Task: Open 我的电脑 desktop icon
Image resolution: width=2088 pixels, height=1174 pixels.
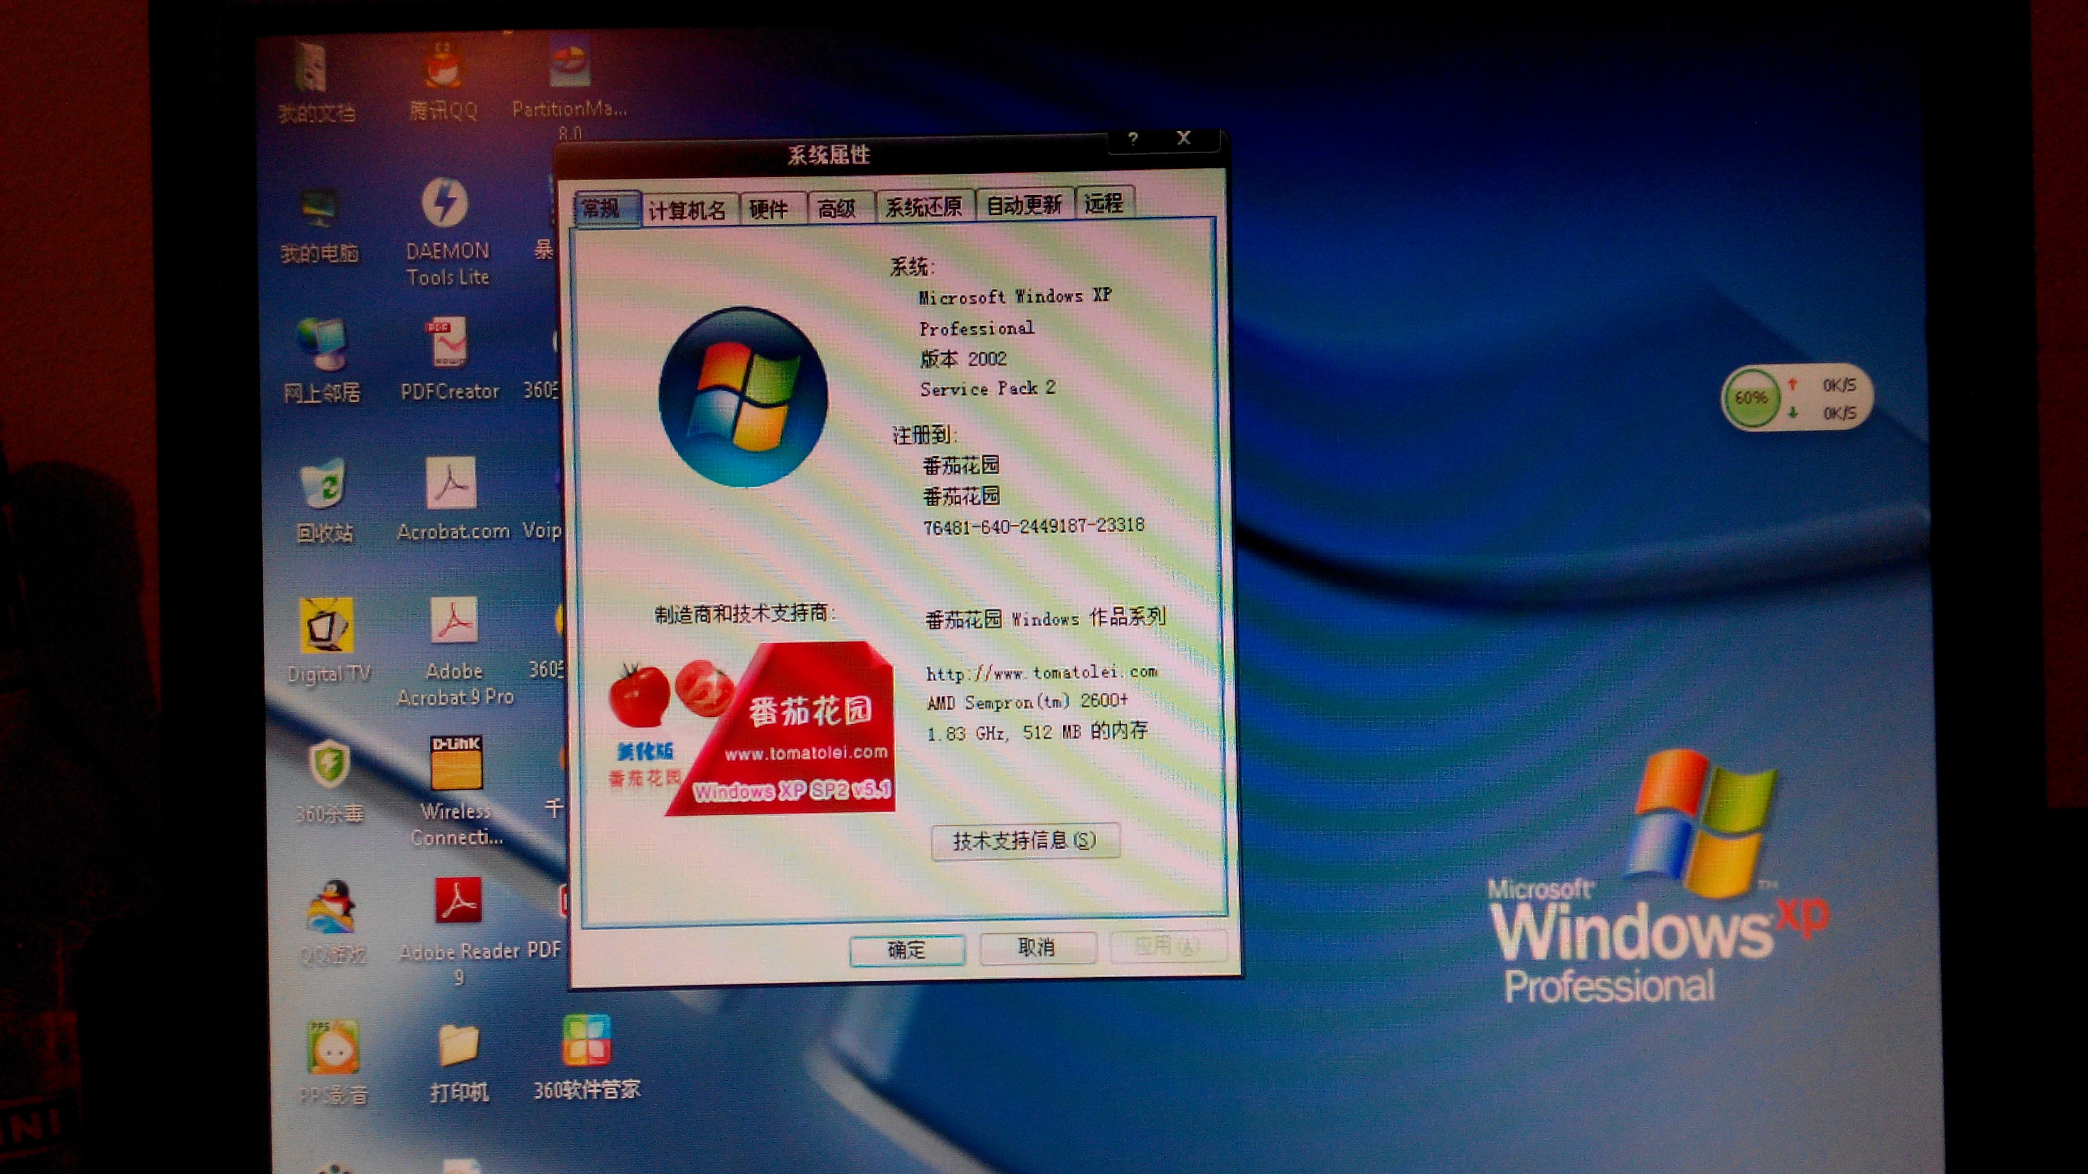Action: click(x=319, y=225)
